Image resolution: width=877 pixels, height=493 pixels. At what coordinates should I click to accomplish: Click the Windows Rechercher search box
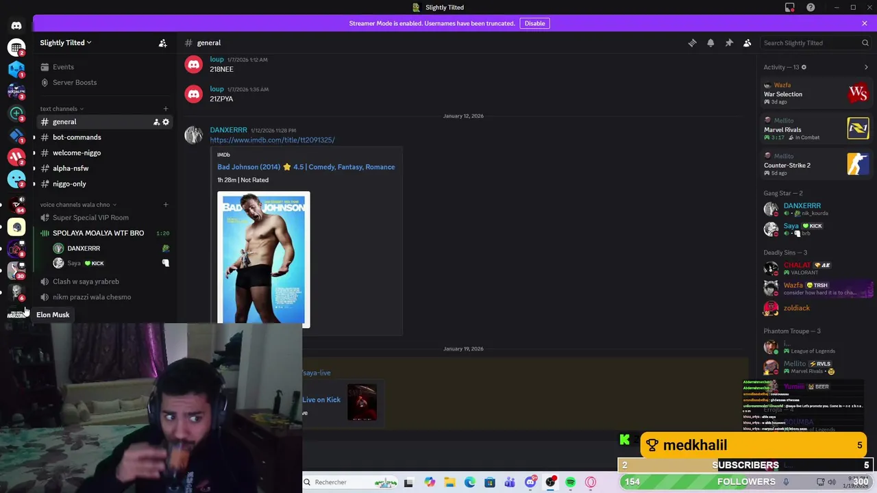(349, 482)
